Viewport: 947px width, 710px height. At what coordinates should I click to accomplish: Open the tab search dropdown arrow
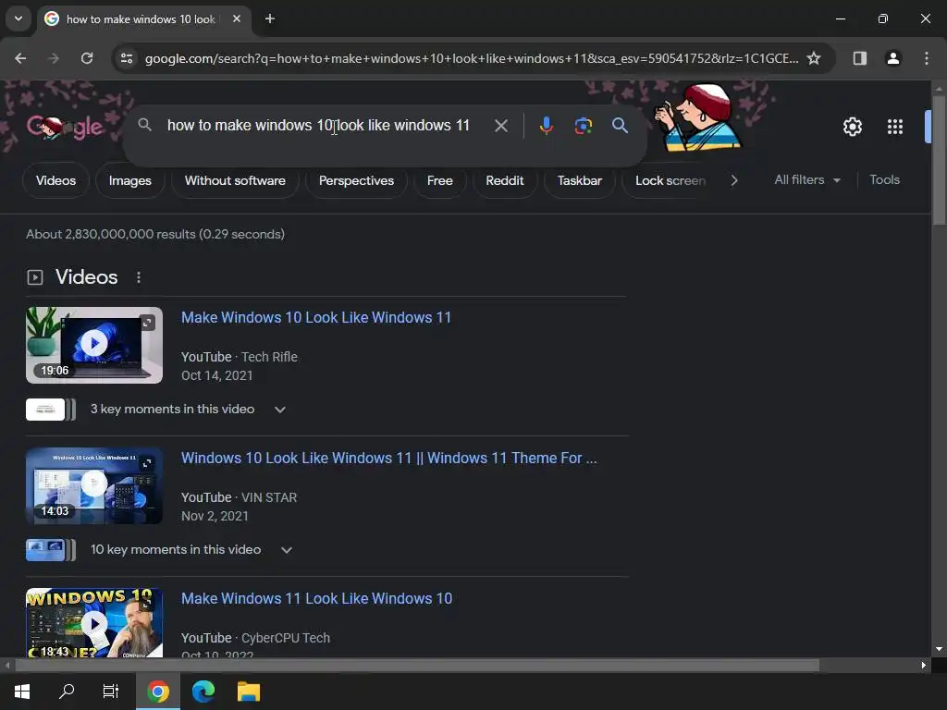coord(18,18)
